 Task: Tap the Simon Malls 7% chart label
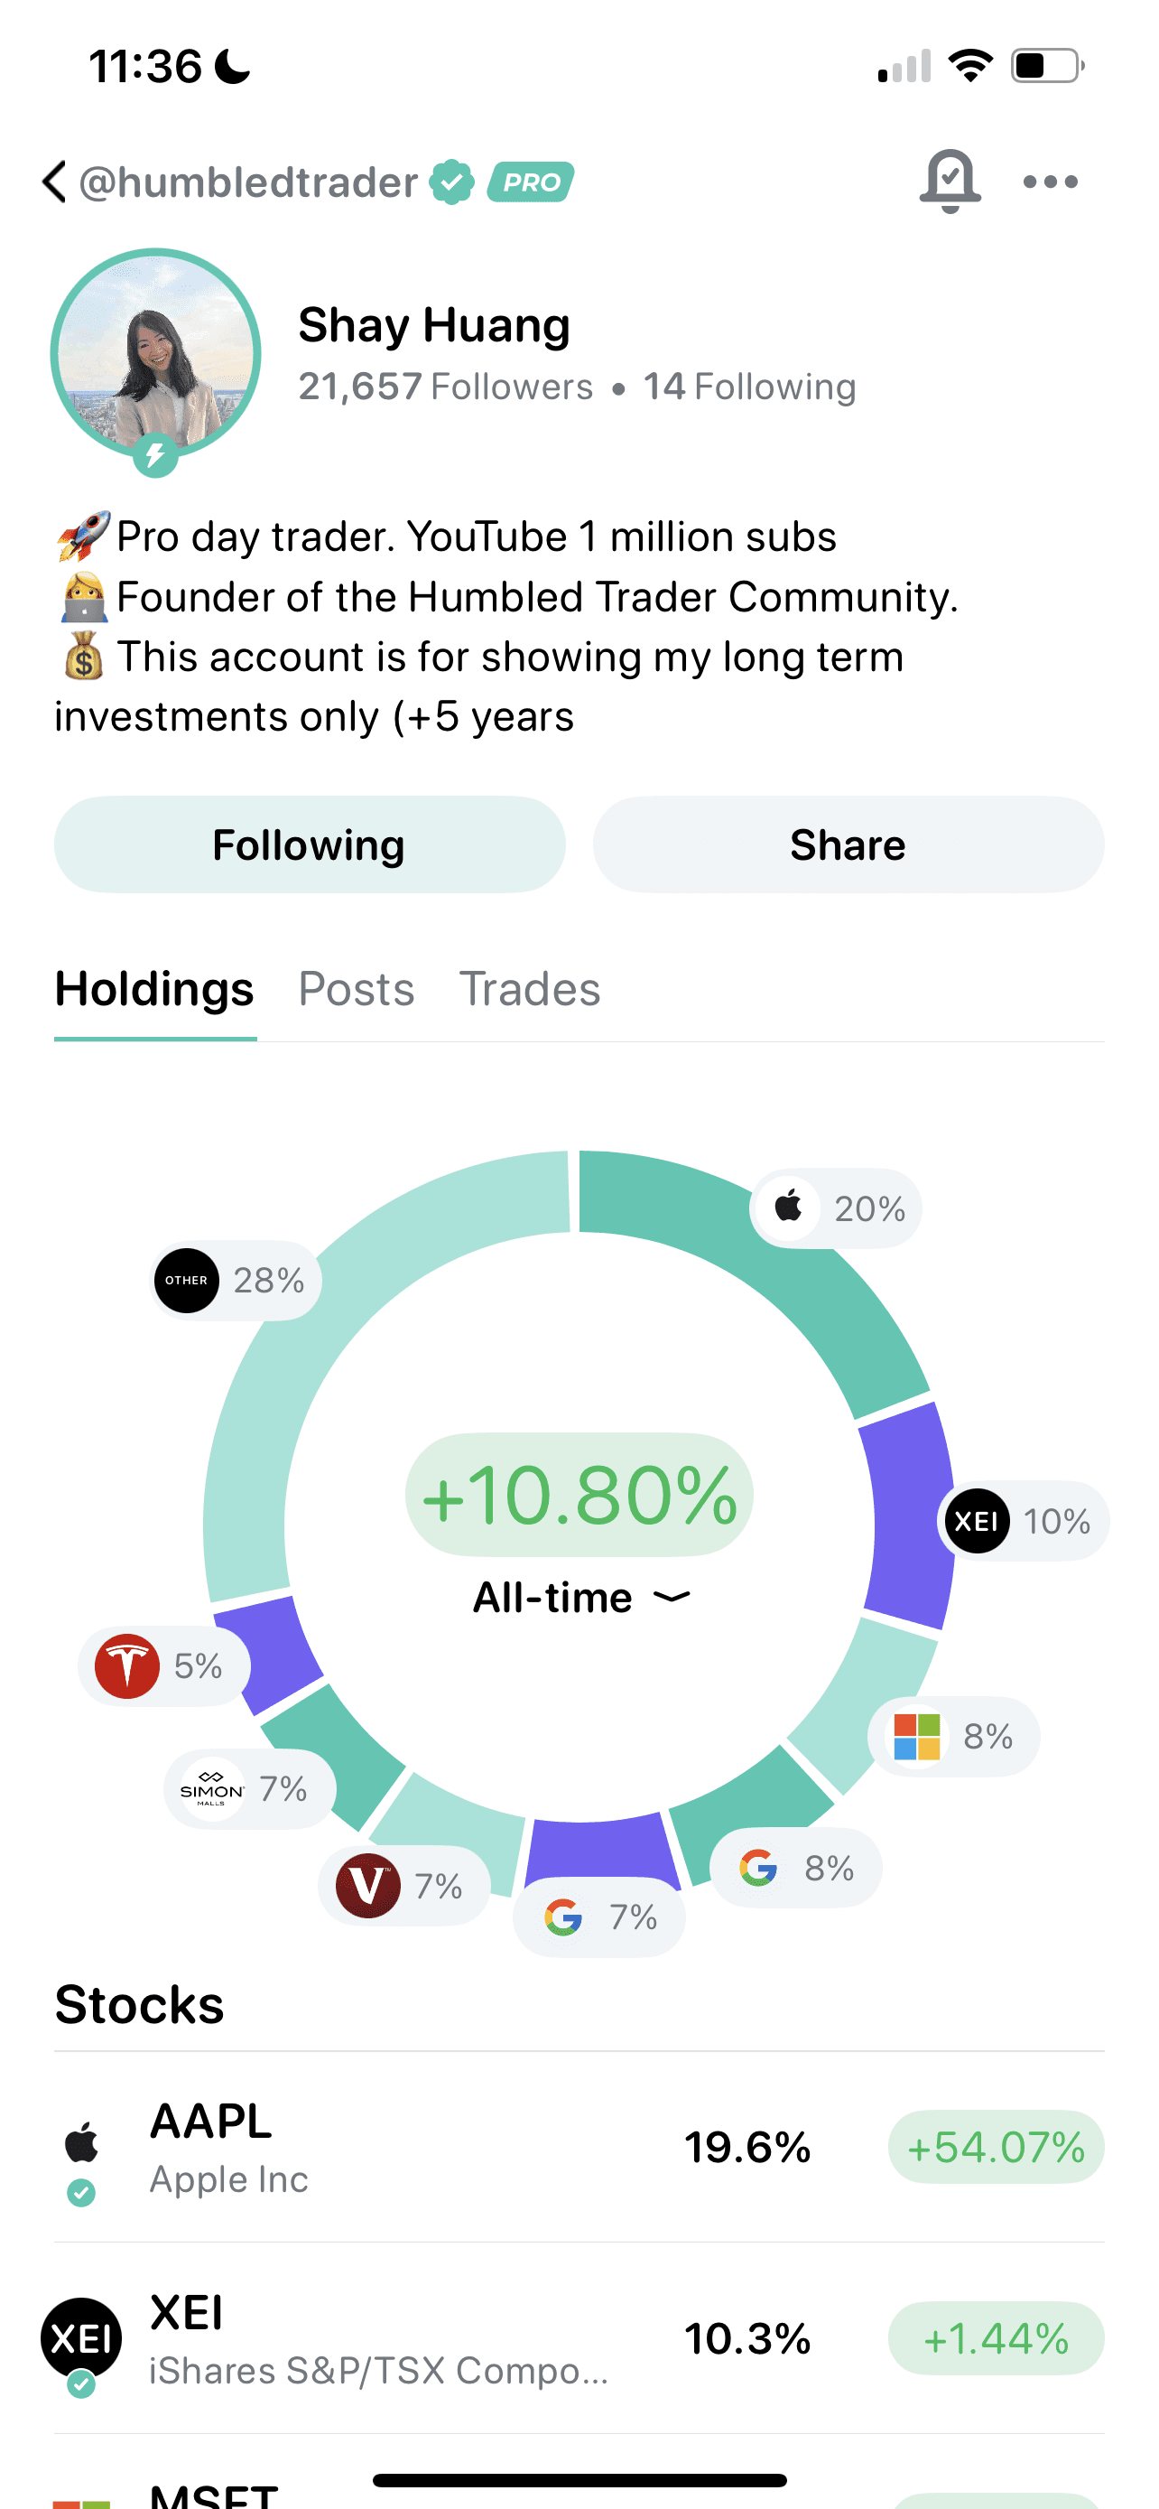tap(249, 1789)
